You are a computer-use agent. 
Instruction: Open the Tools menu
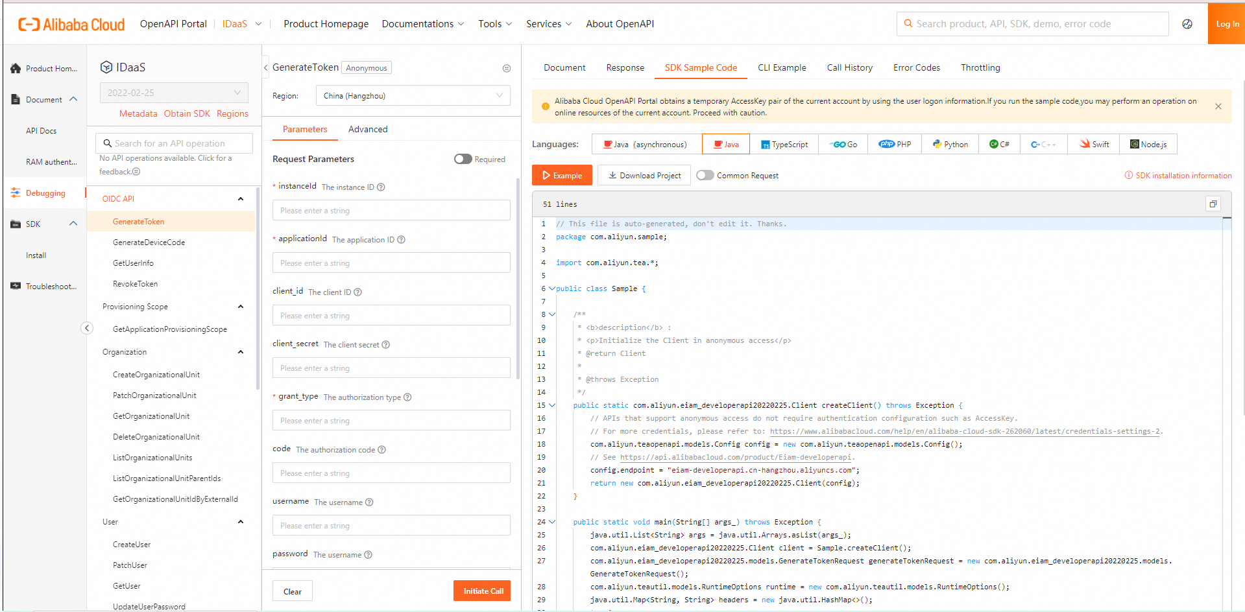(495, 24)
